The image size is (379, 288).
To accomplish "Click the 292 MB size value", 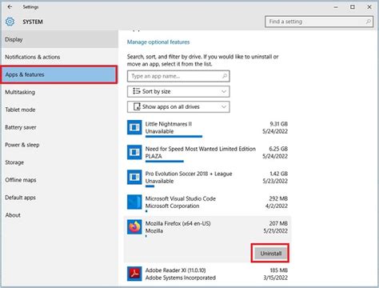I will [278, 198].
